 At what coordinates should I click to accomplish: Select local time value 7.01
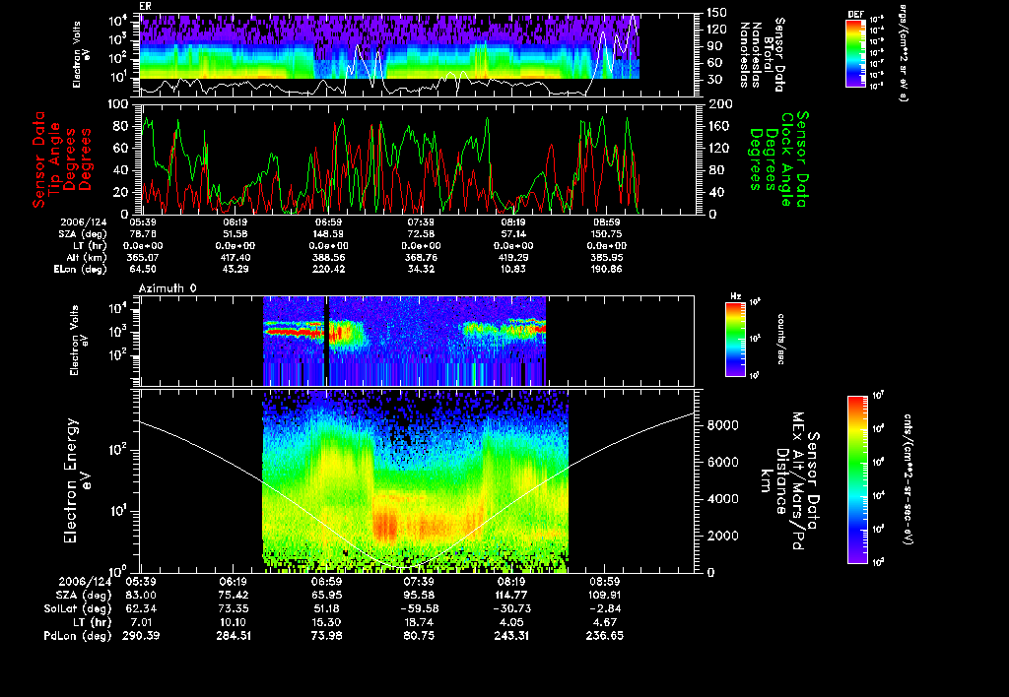(141, 622)
